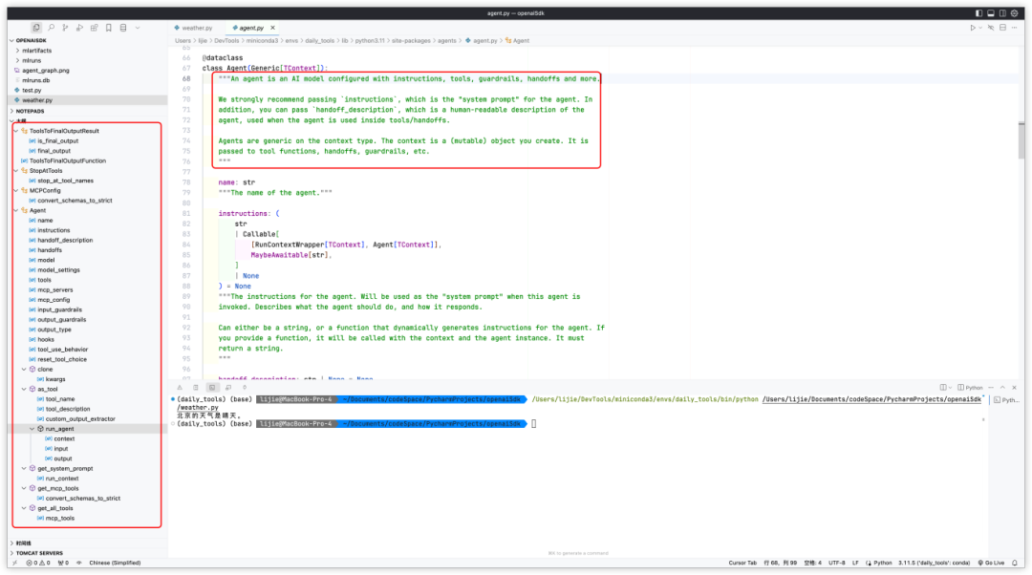Open the Search view icon
Image resolution: width=1032 pixels, height=575 pixels.
(51, 28)
